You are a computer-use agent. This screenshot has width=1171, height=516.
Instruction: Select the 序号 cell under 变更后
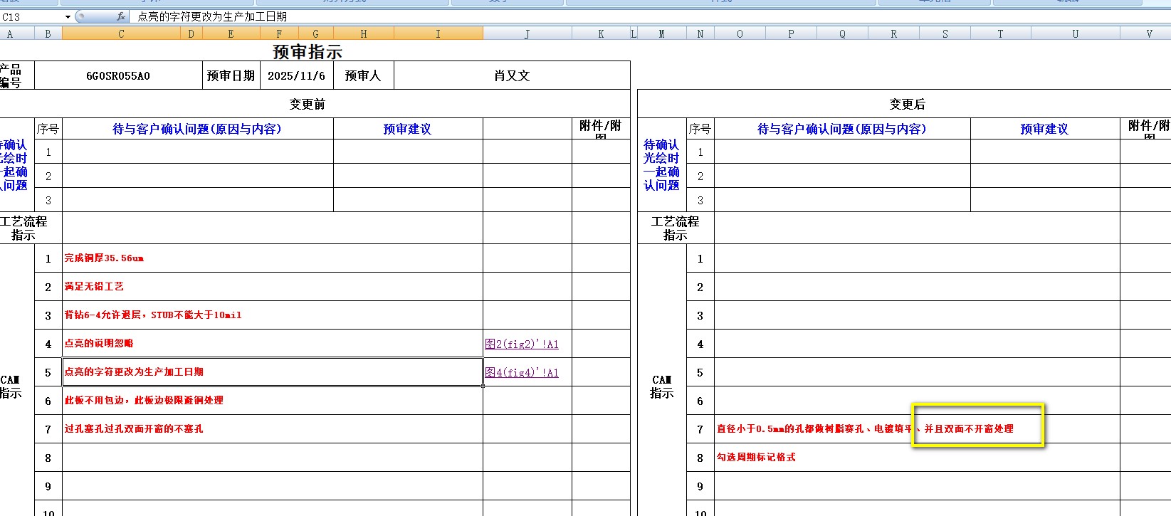click(x=700, y=129)
